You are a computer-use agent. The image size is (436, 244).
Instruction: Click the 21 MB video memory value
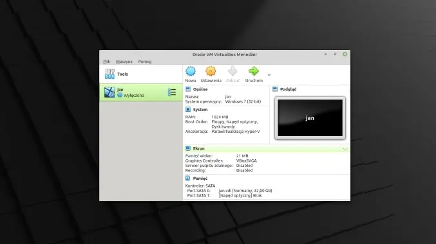point(242,156)
